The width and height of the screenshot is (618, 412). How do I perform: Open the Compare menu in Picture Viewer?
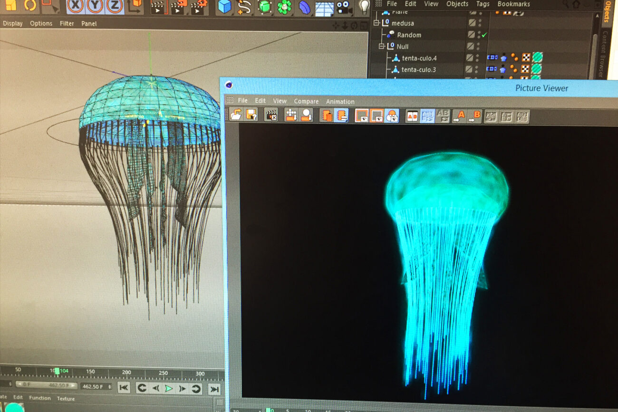306,101
